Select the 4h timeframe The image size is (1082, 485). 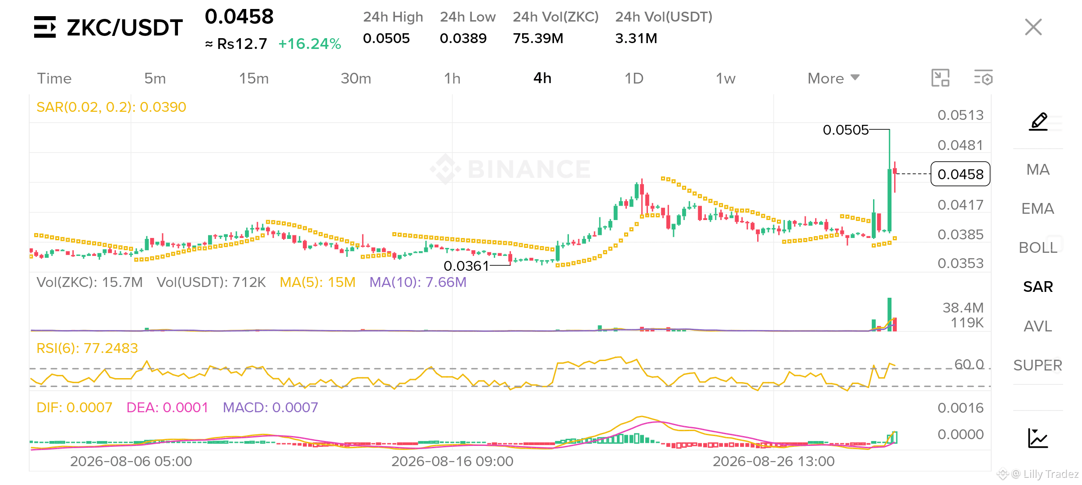[x=542, y=78]
